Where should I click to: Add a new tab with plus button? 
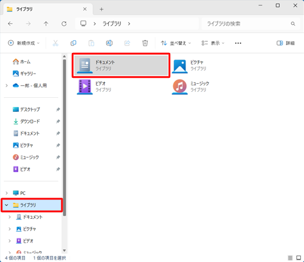coord(102,9)
